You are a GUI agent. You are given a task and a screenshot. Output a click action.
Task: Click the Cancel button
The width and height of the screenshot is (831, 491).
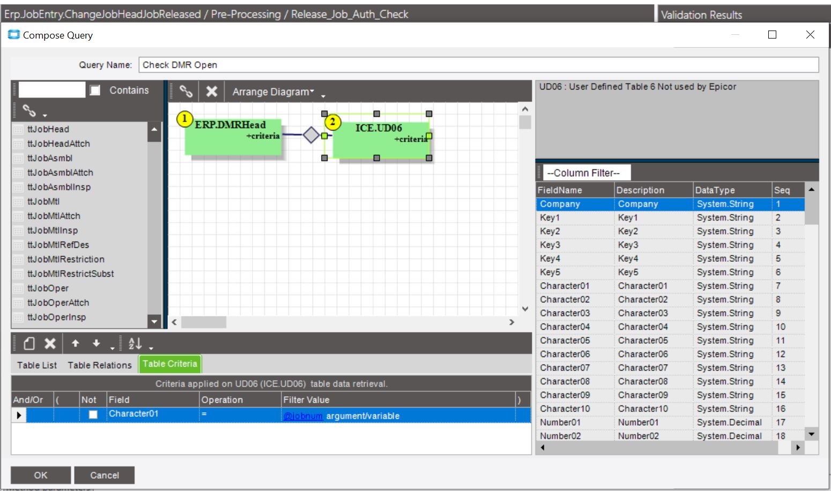(x=105, y=475)
